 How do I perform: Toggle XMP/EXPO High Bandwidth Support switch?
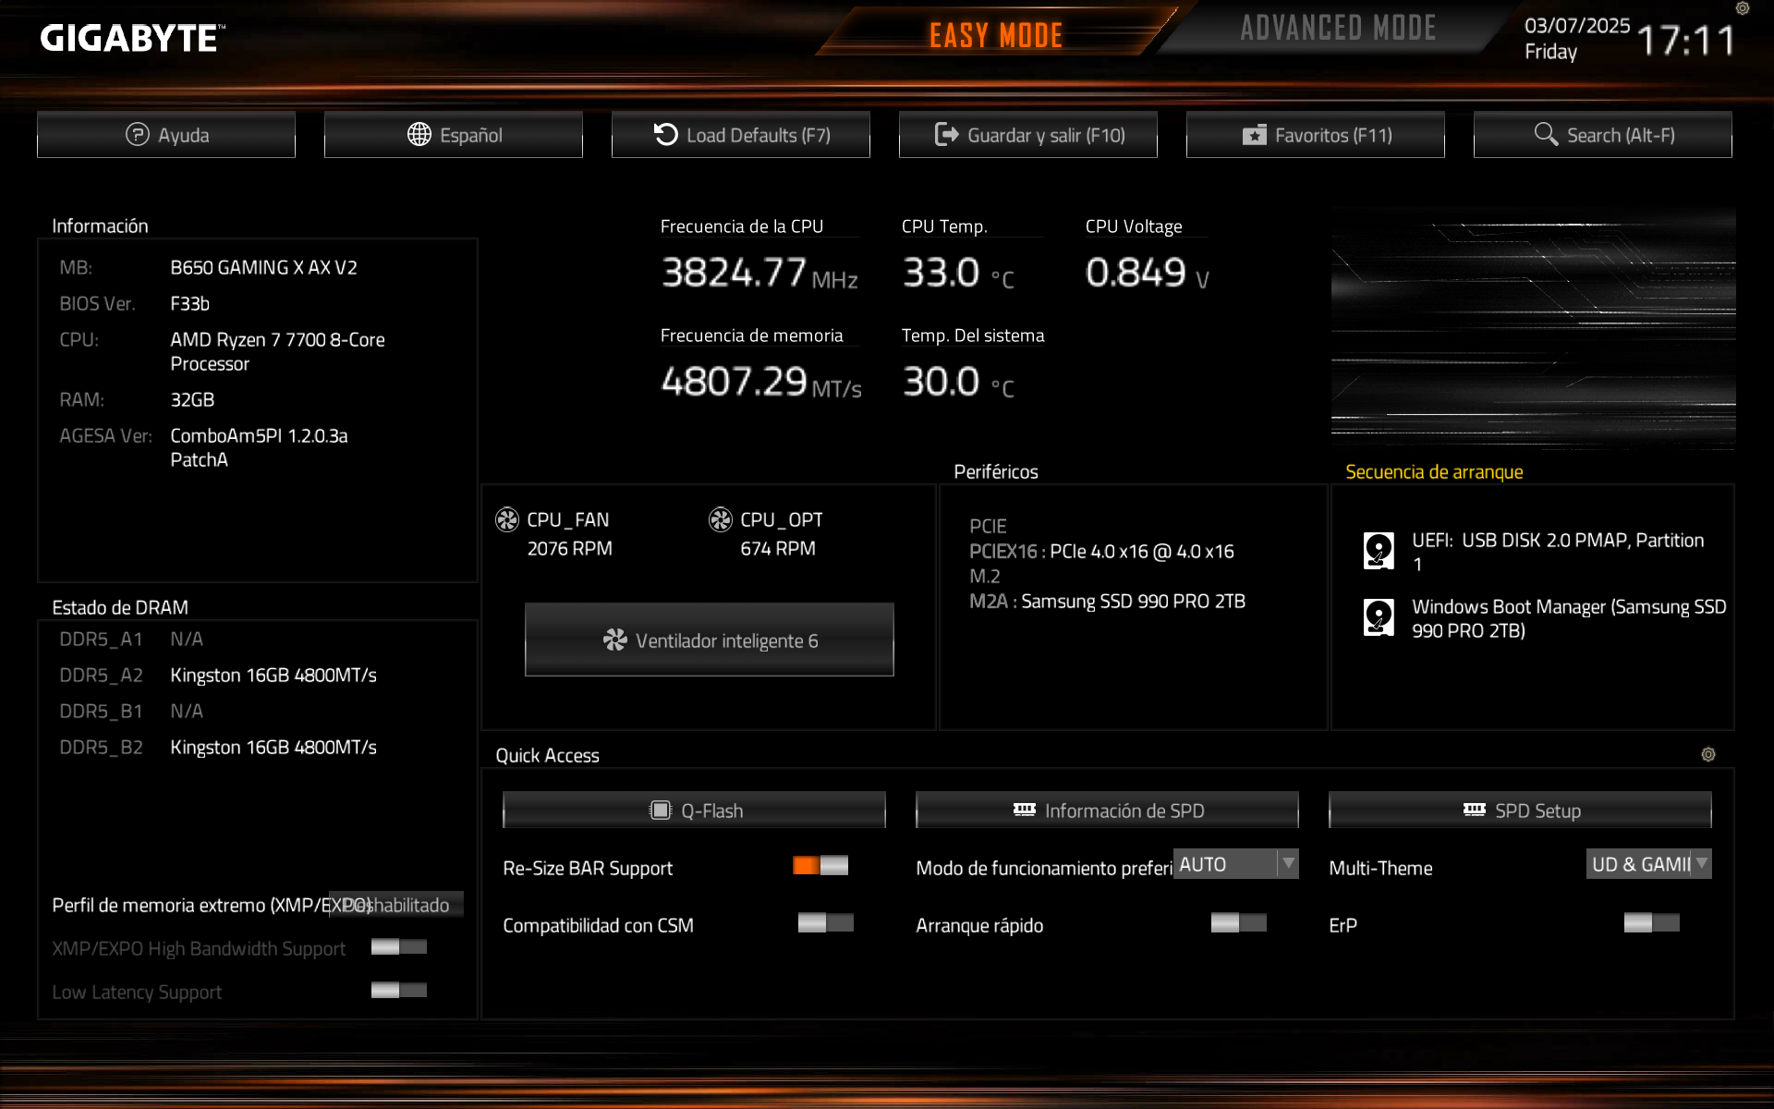[x=399, y=946]
